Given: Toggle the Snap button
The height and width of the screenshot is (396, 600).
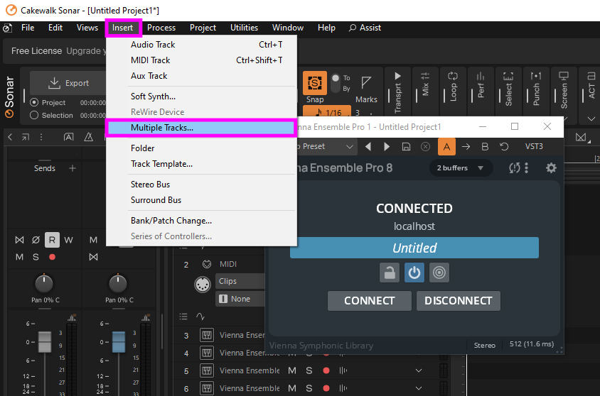Looking at the screenshot, I should point(314,83).
